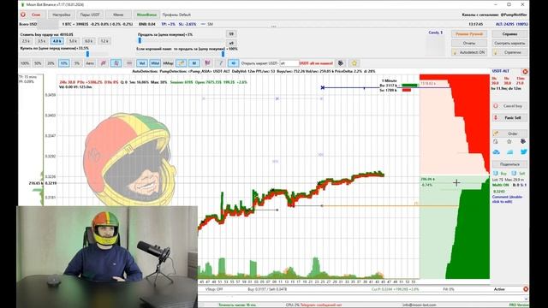Click the x9 button
Viewport: 548px width, 308px height.
click(x=231, y=43)
